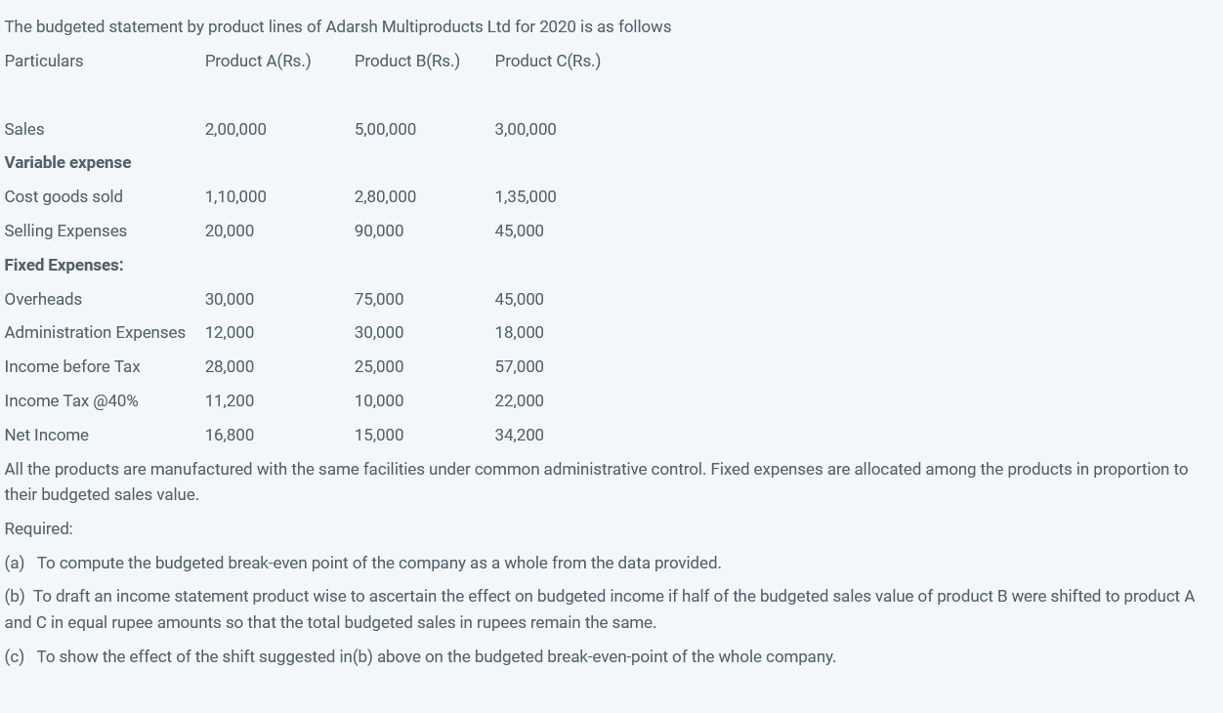The image size is (1223, 713).
Task: Click the 'Administration Expenses' row label
Action: [95, 332]
